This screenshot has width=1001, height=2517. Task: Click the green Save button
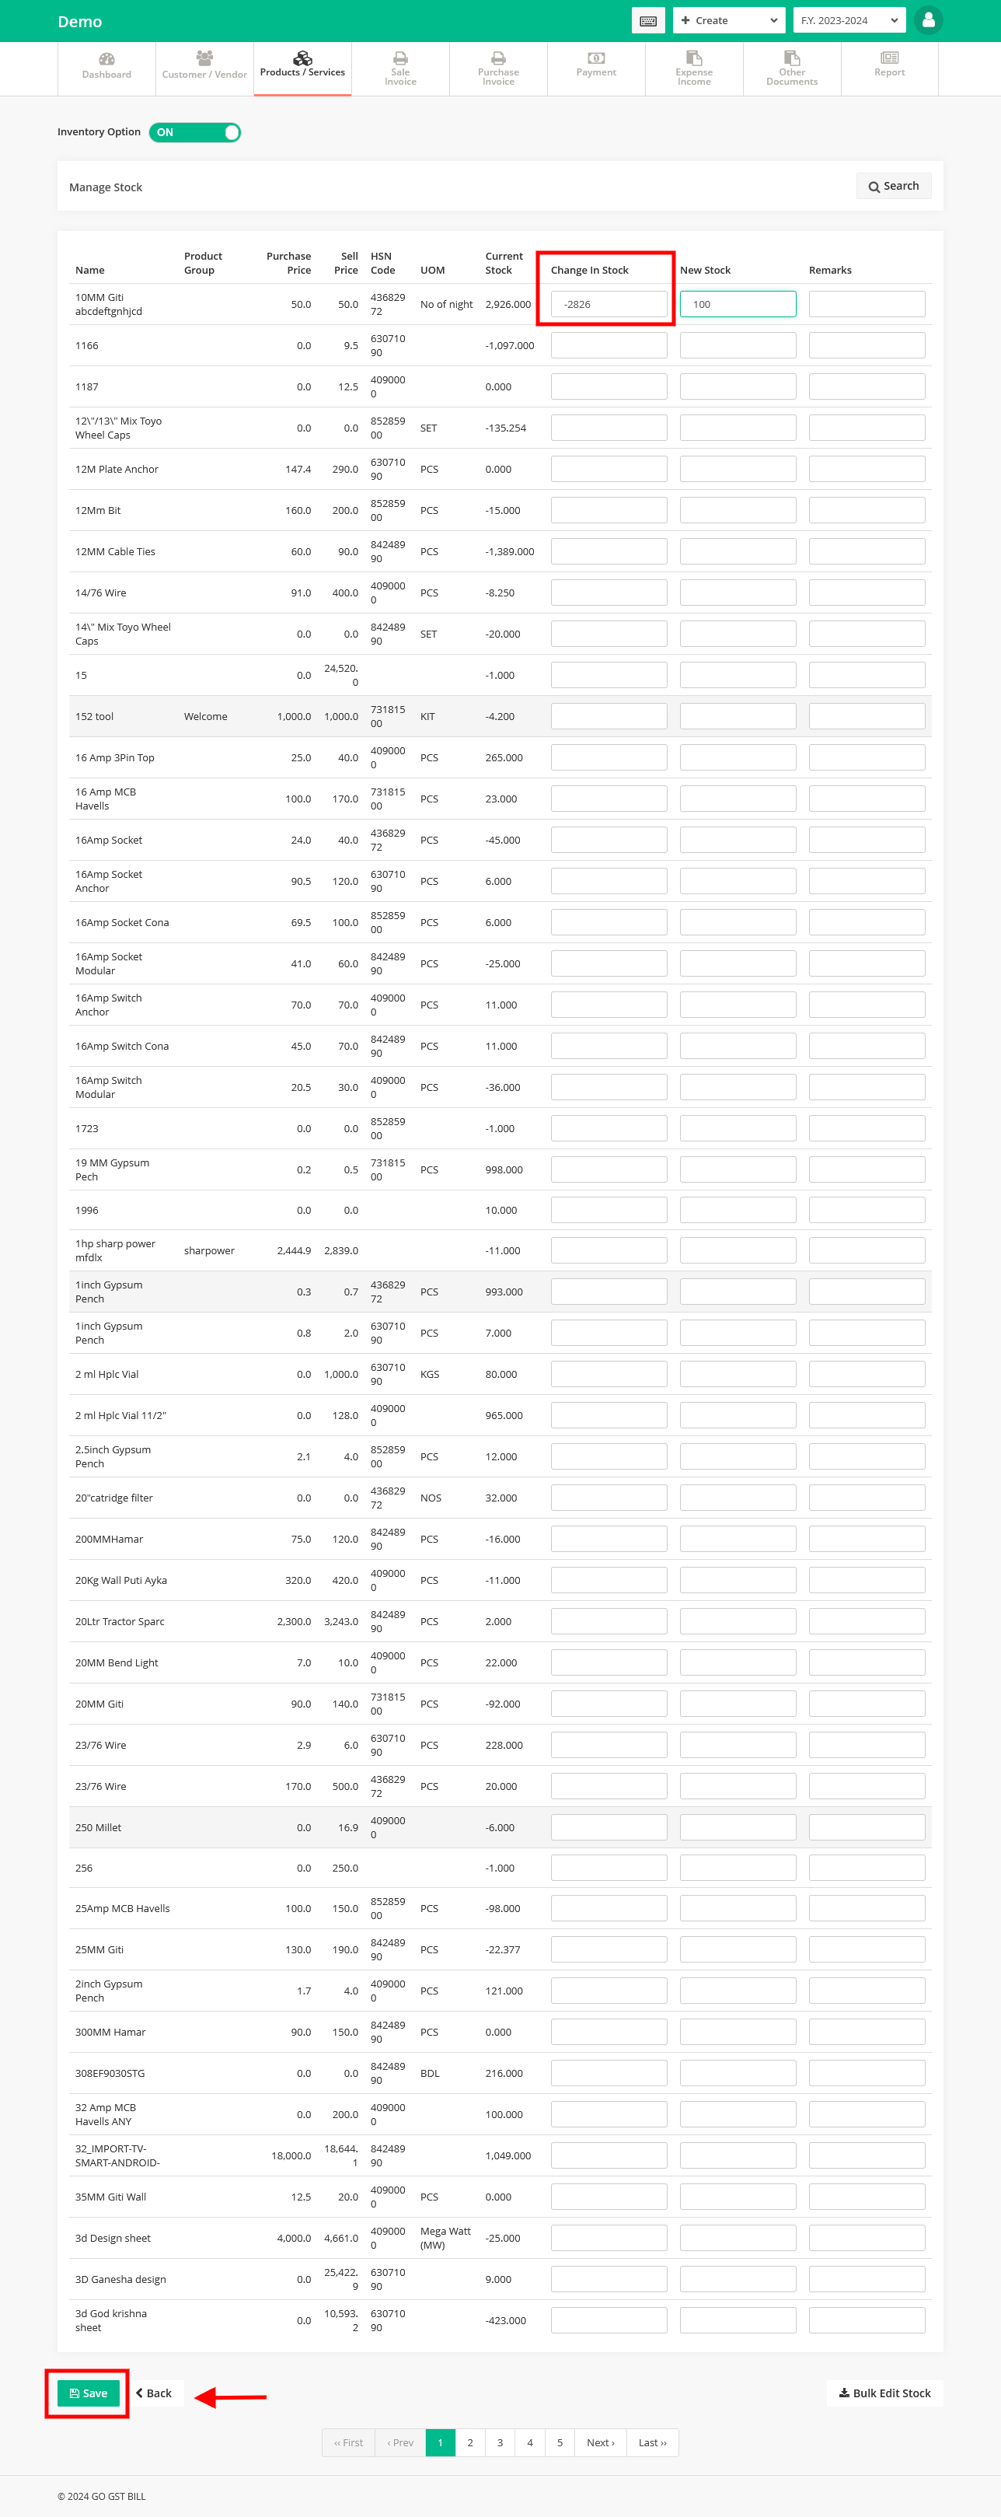[88, 2393]
